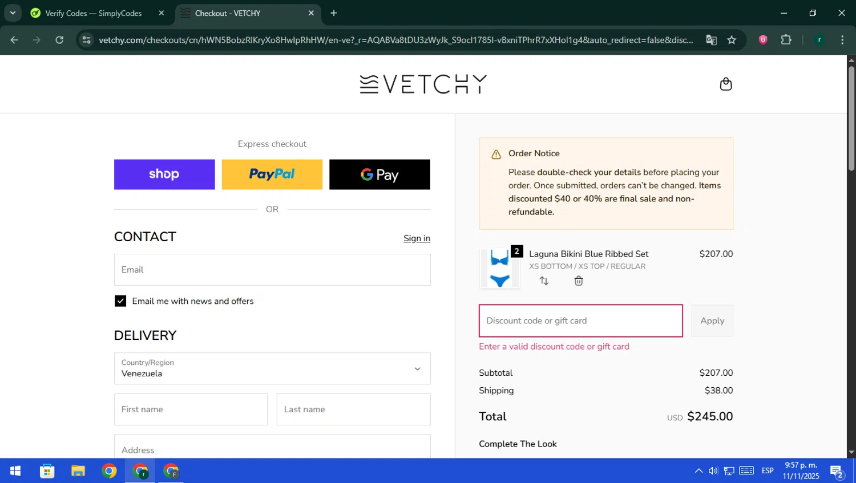Click the $245.00 total amount

710,416
